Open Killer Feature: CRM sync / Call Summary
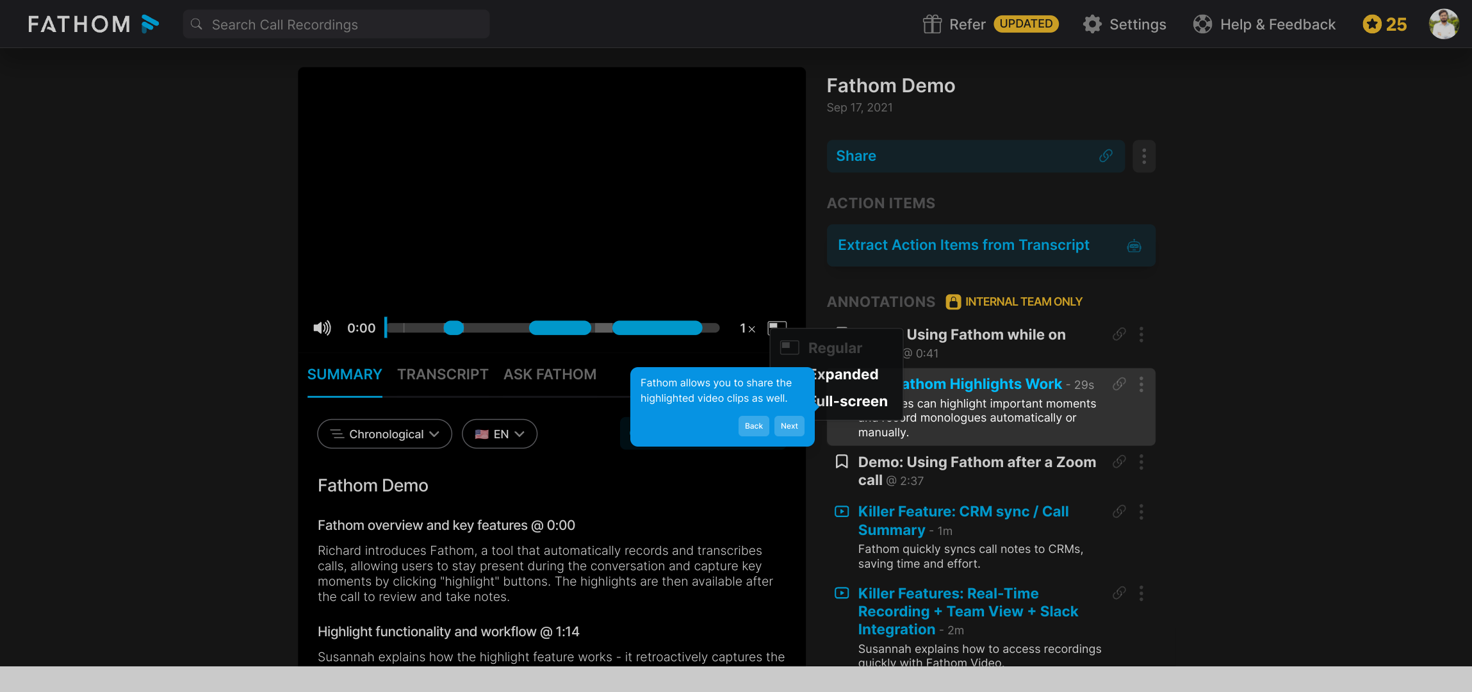This screenshot has height=692, width=1472. point(963,520)
